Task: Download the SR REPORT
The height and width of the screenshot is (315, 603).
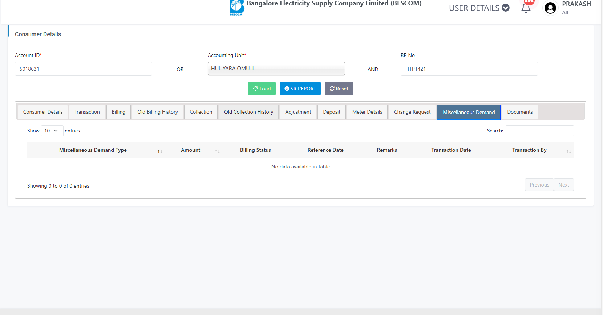Action: (300, 89)
